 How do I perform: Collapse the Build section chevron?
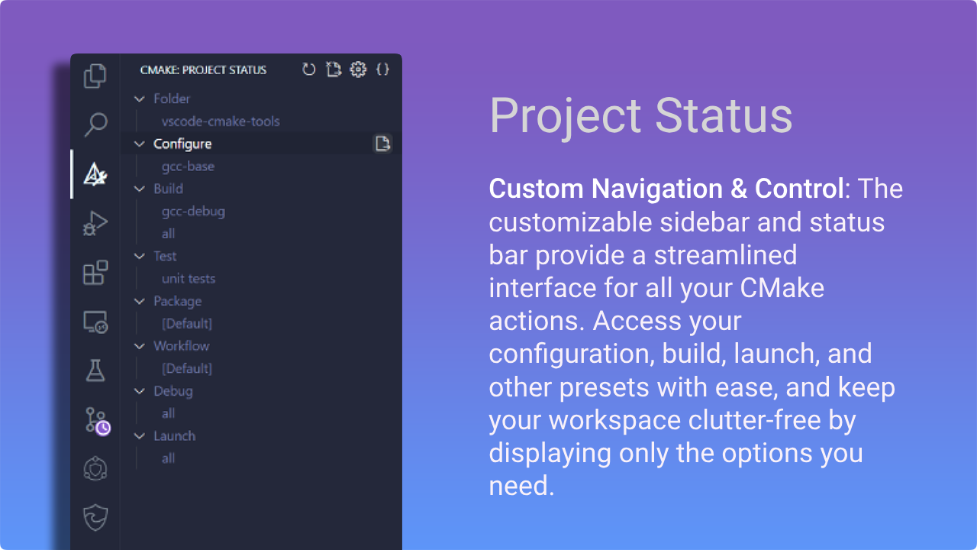coord(139,189)
